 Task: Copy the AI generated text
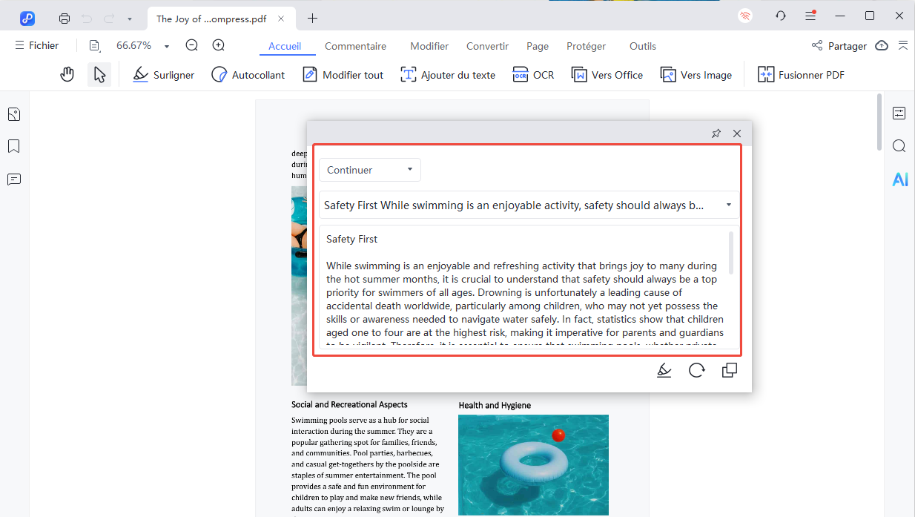[x=729, y=370]
